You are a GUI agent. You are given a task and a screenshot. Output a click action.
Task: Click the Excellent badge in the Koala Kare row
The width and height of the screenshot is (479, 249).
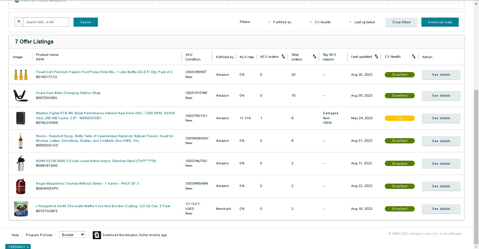400,96
